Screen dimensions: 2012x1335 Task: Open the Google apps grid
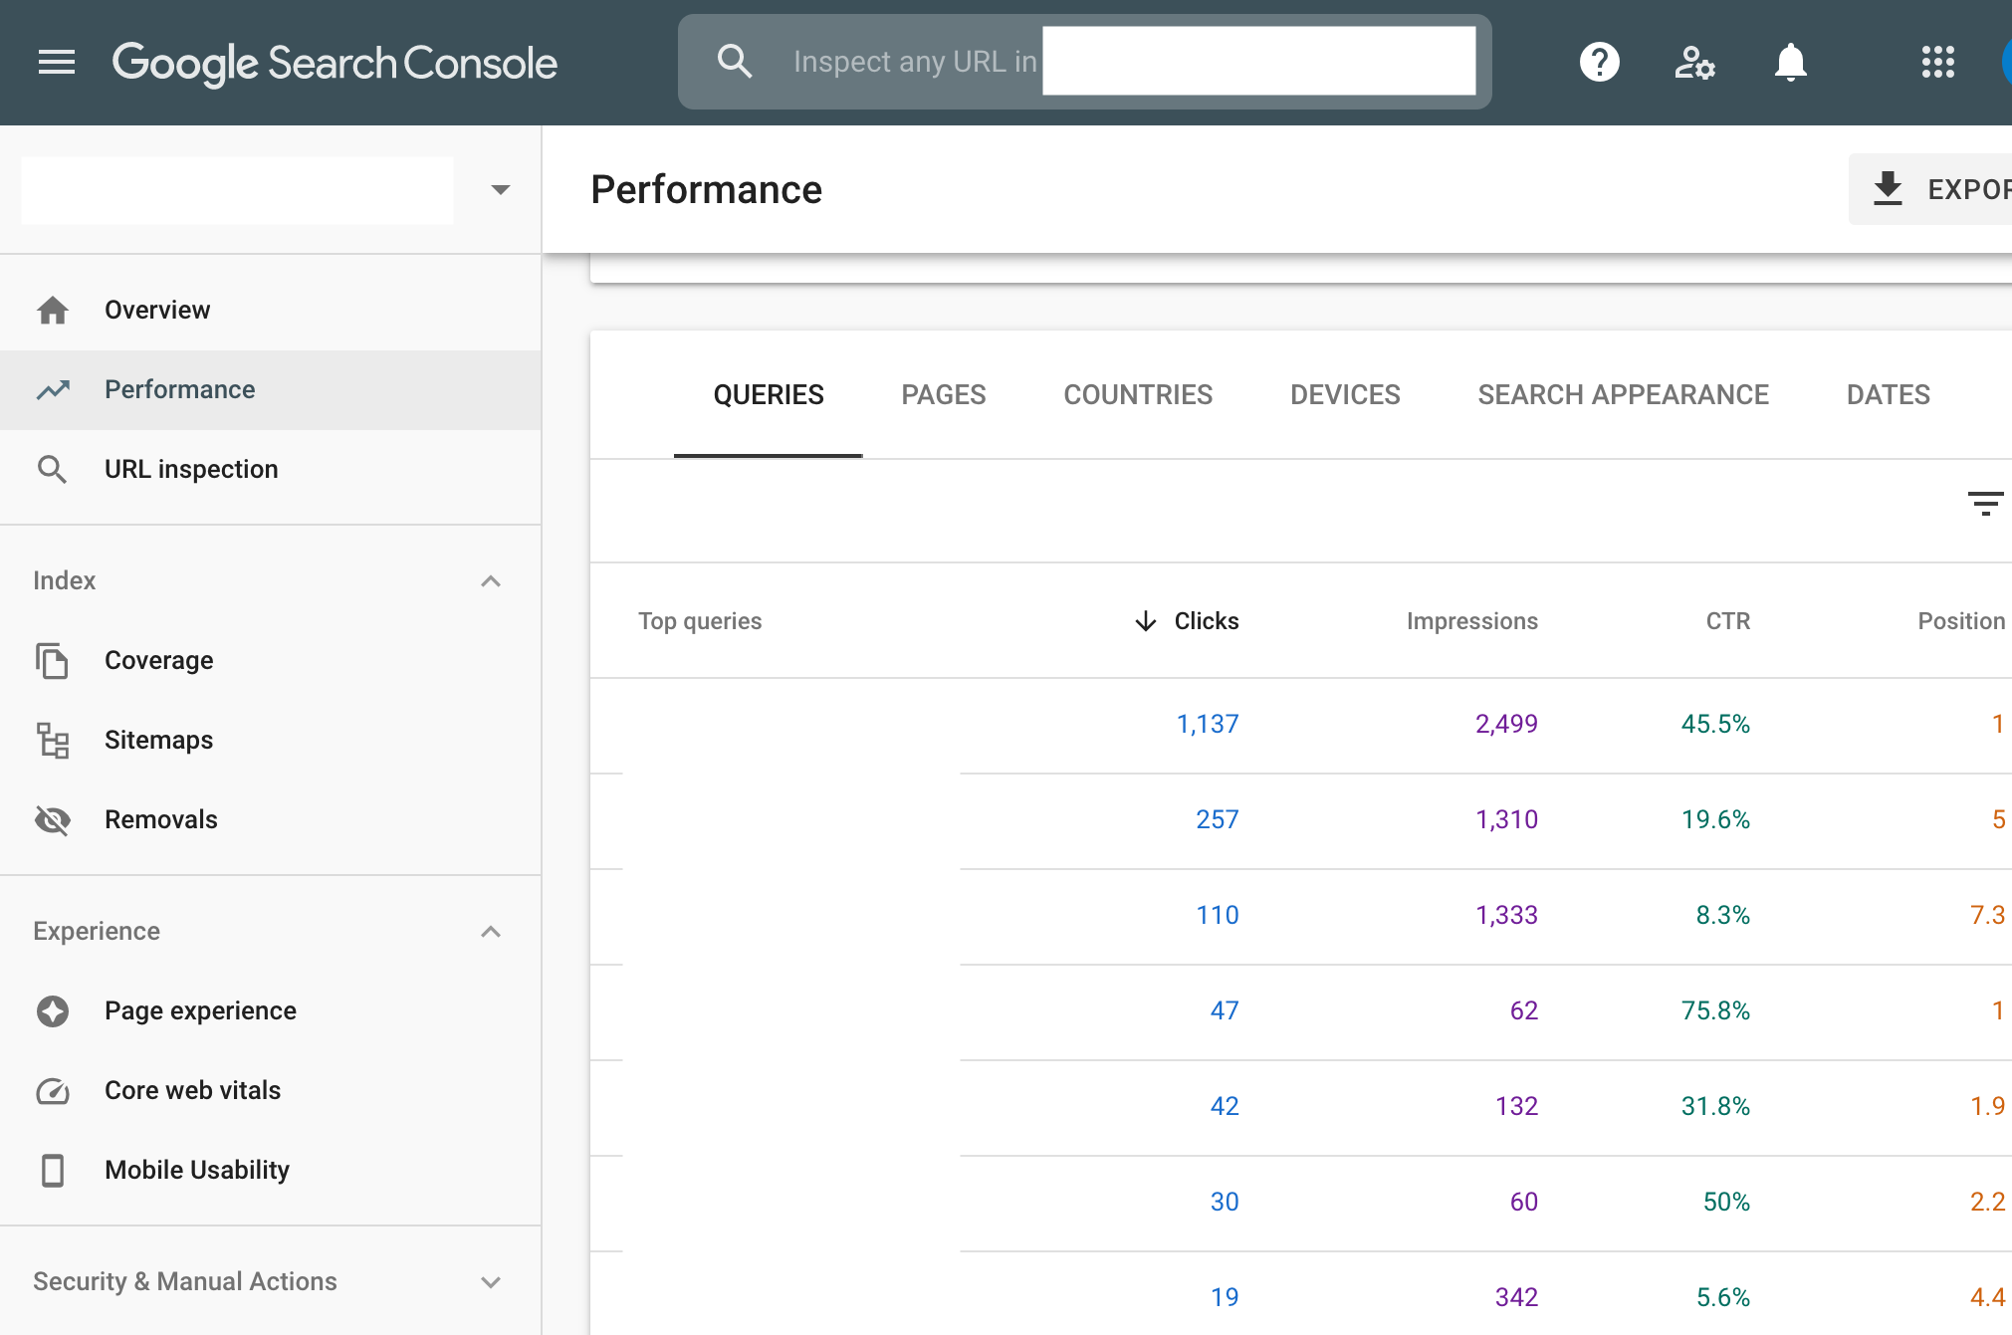1937,63
